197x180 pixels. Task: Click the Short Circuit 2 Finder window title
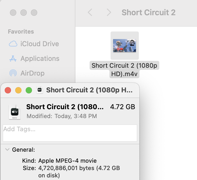pos(148,12)
